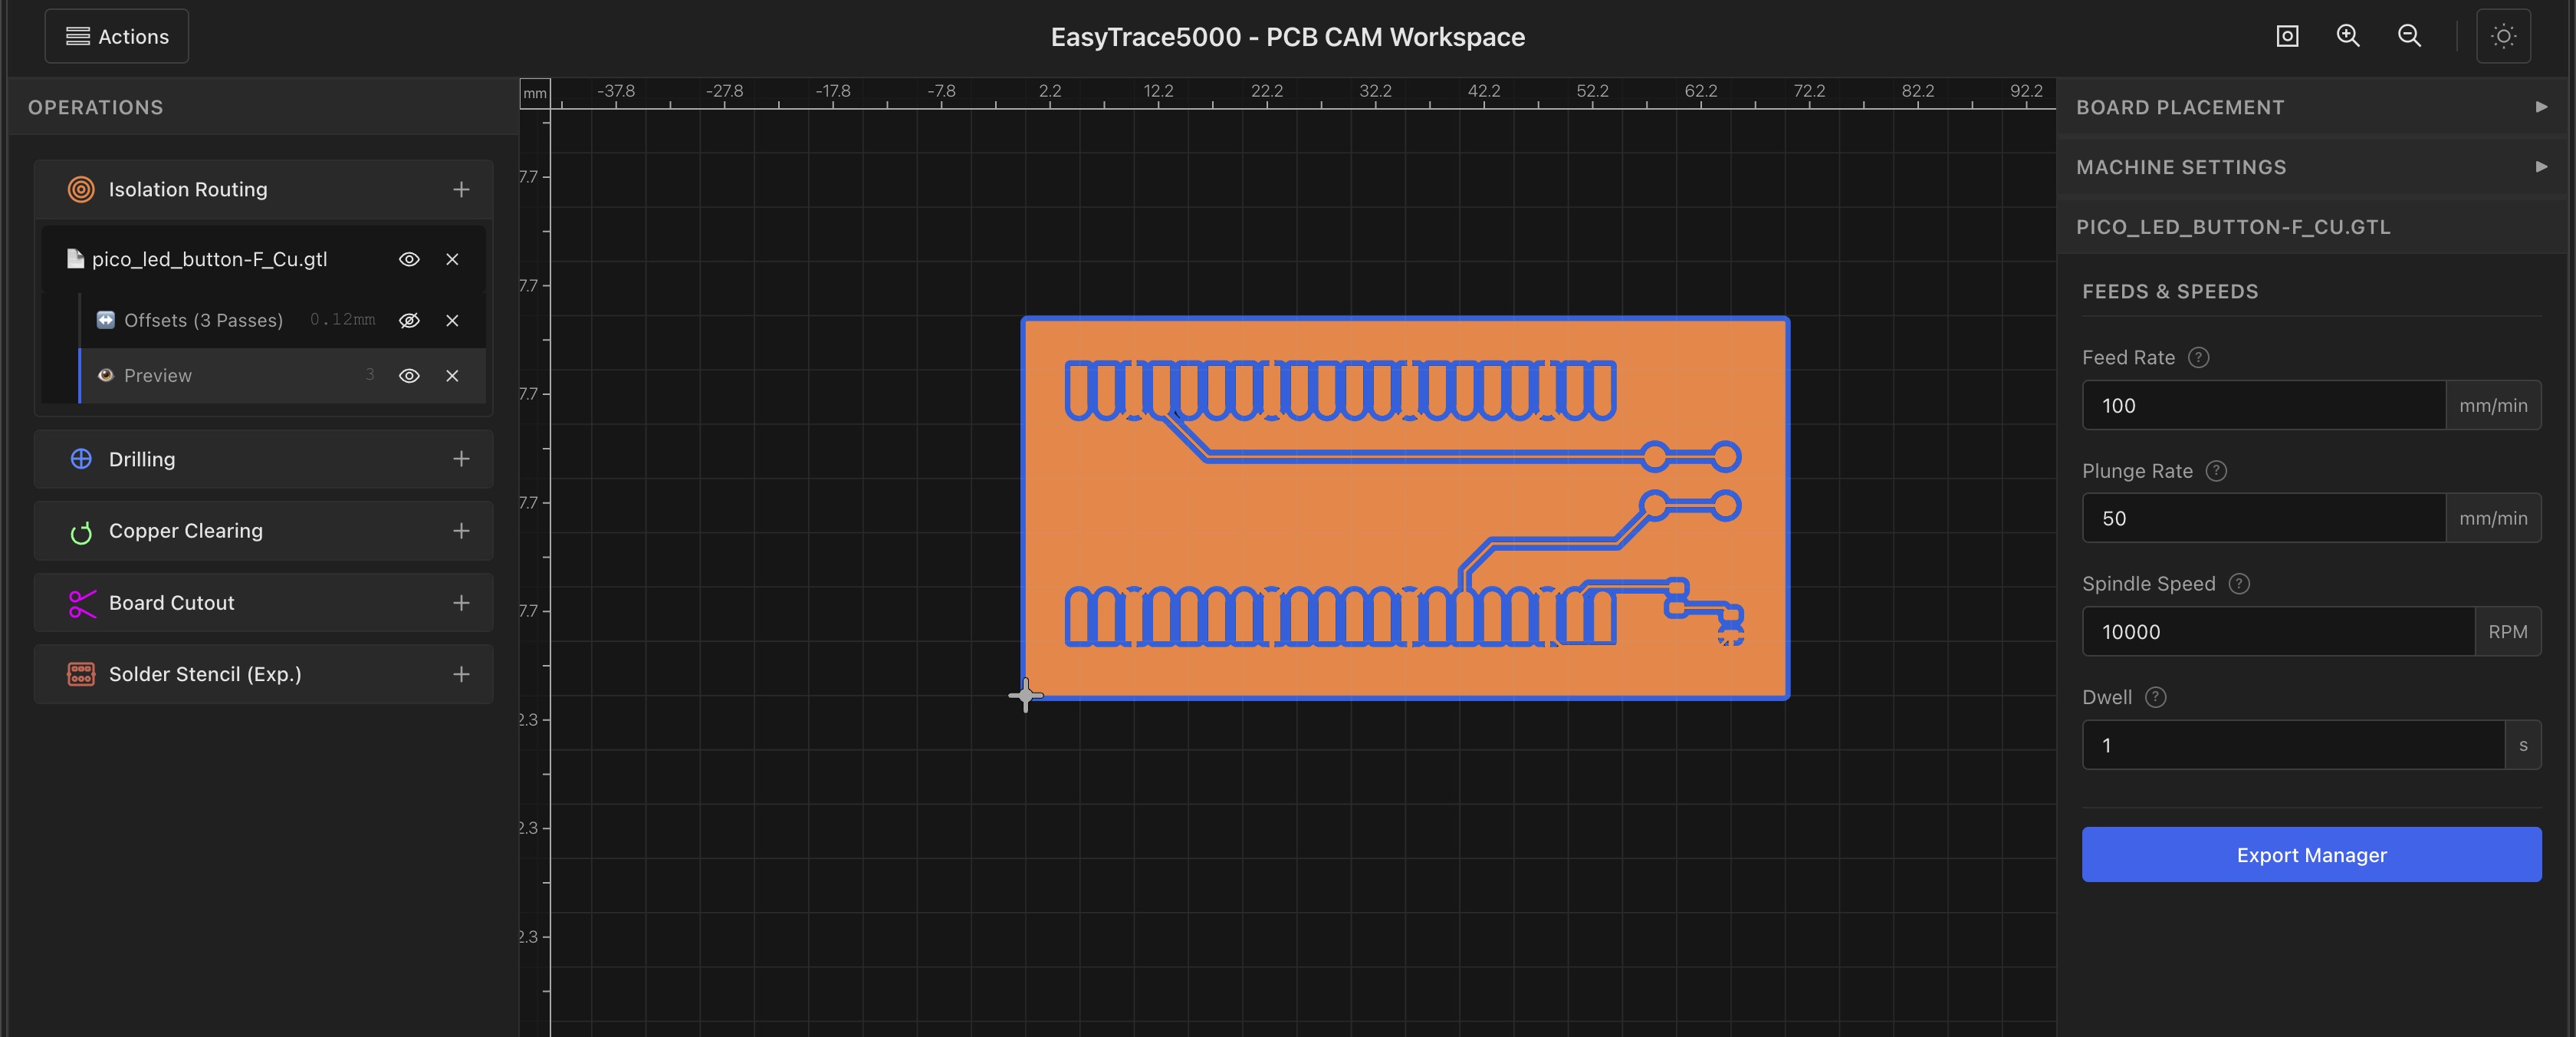The image size is (2576, 1037).
Task: Toggle visibility of pico_led_button-F_Cu.gtl
Action: (409, 259)
